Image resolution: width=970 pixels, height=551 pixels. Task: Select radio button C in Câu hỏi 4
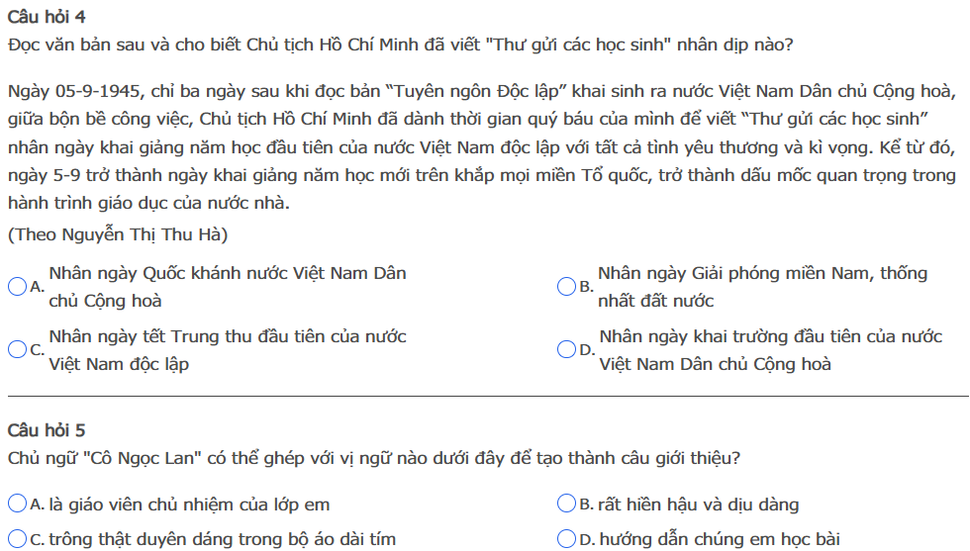18,350
